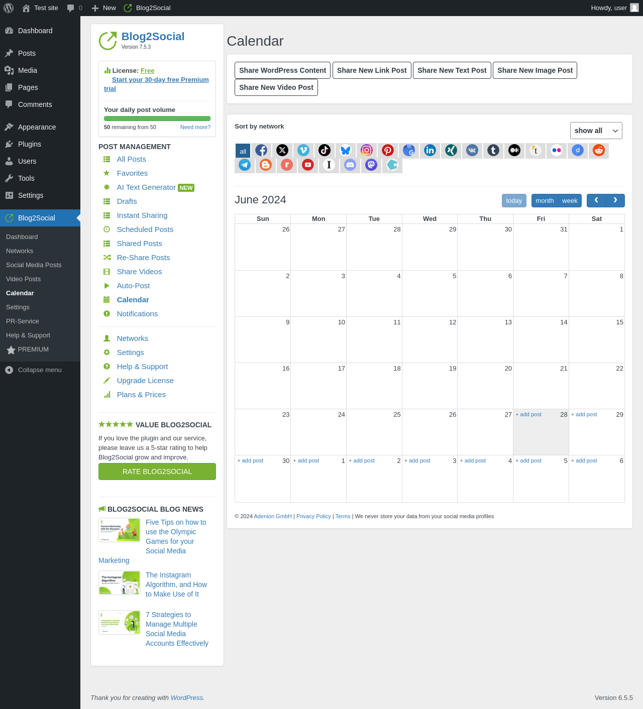Filter calendar by Telegram network
The height and width of the screenshot is (709, 643).
coord(245,165)
